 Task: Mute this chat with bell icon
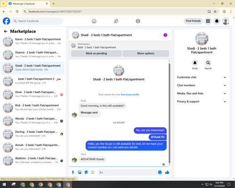point(195,63)
